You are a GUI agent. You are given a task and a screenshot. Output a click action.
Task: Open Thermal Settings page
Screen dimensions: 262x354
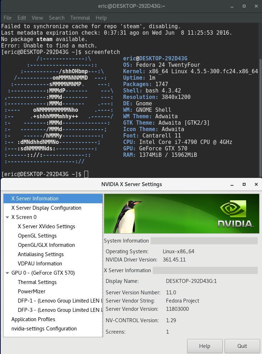pos(37,282)
